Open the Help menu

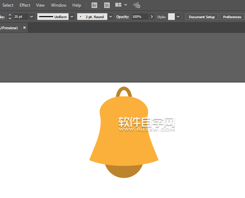pos(77,5)
